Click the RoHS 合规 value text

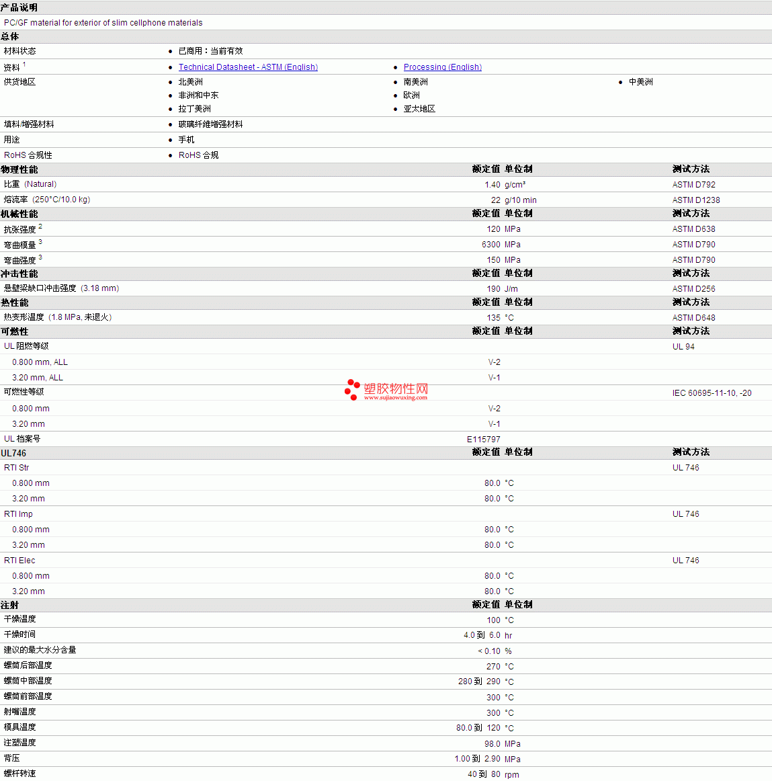(x=199, y=155)
